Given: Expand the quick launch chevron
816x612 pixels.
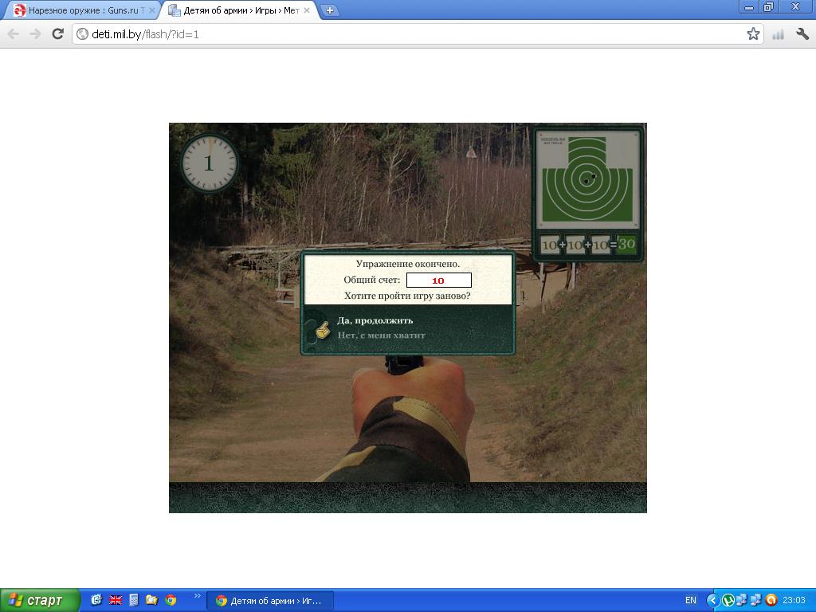Looking at the screenshot, I should click(198, 596).
